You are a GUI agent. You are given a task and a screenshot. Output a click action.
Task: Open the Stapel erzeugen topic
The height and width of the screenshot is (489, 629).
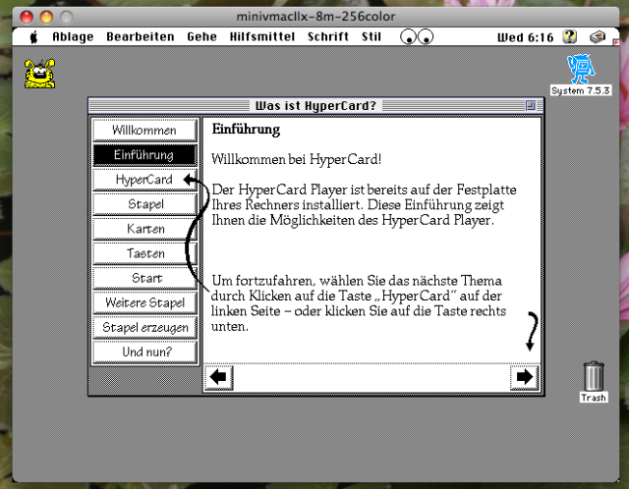(x=144, y=327)
